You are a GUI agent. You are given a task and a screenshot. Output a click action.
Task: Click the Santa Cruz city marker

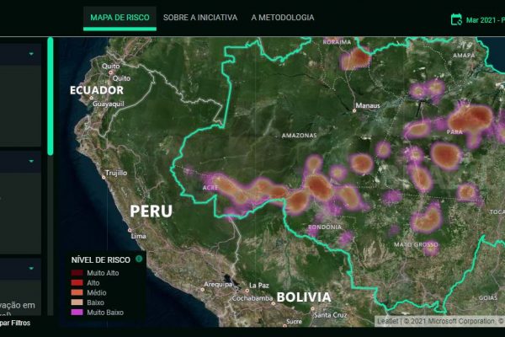pyautogui.click(x=311, y=308)
